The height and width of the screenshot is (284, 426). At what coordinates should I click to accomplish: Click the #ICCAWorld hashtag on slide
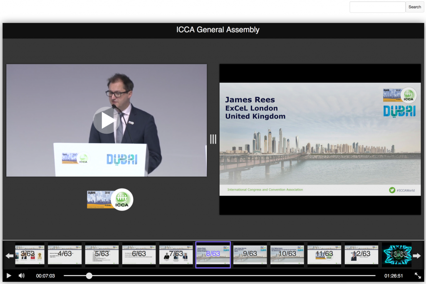coord(406,191)
